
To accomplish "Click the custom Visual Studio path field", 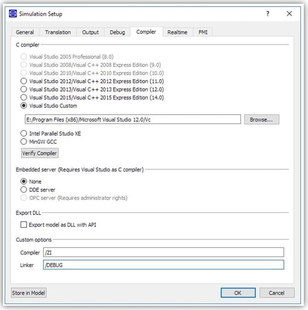I will 133,120.
